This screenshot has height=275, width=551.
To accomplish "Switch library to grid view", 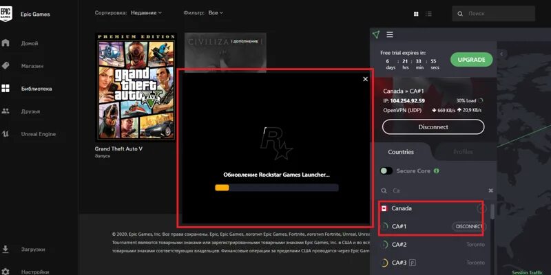I will (416, 14).
